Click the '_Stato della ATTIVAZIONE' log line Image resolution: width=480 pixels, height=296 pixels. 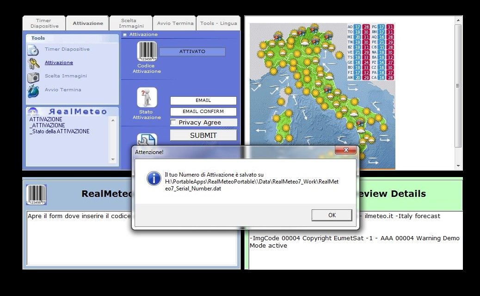click(x=59, y=131)
